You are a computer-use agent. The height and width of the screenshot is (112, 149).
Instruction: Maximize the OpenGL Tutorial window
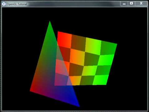coord(131,3)
